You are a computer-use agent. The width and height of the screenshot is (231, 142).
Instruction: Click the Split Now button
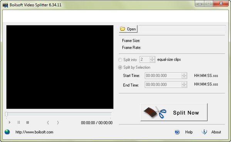tap(174, 112)
